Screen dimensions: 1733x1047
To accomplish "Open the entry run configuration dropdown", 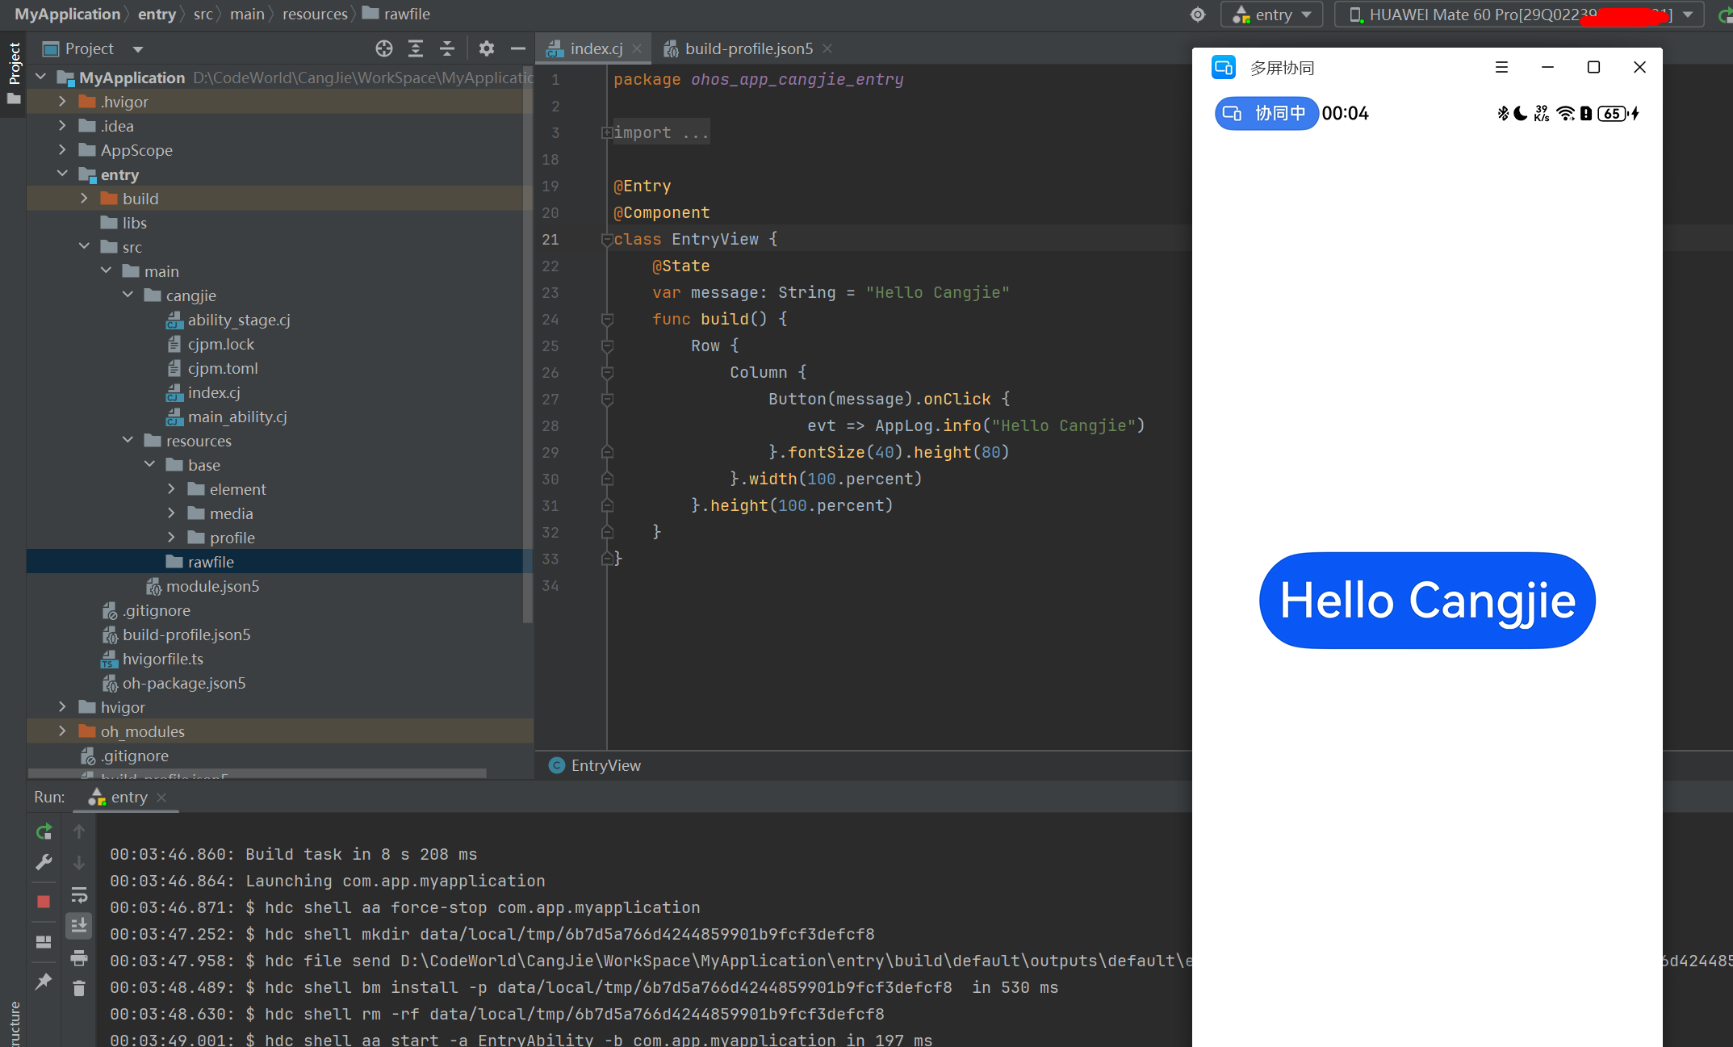I will tap(1272, 15).
